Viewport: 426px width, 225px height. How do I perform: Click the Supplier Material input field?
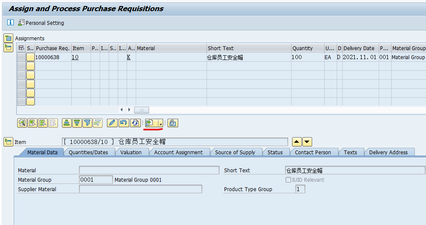140,189
